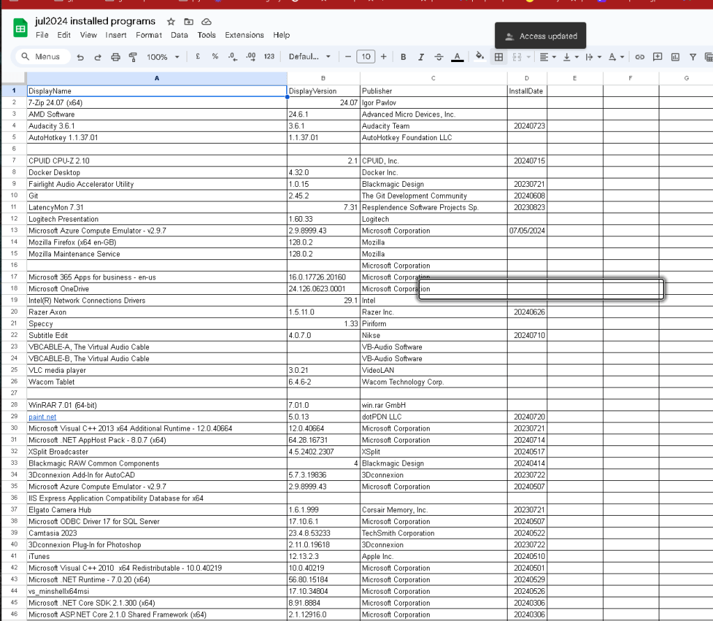The image size is (713, 621).
Task: Click the create filter icon
Action: (x=693, y=57)
